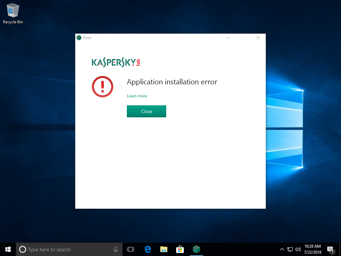The width and height of the screenshot is (341, 256).
Task: Click the Kaspersky icon in the title bar
Action: [x=79, y=38]
